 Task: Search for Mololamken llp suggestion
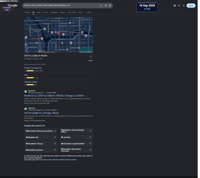41,137
